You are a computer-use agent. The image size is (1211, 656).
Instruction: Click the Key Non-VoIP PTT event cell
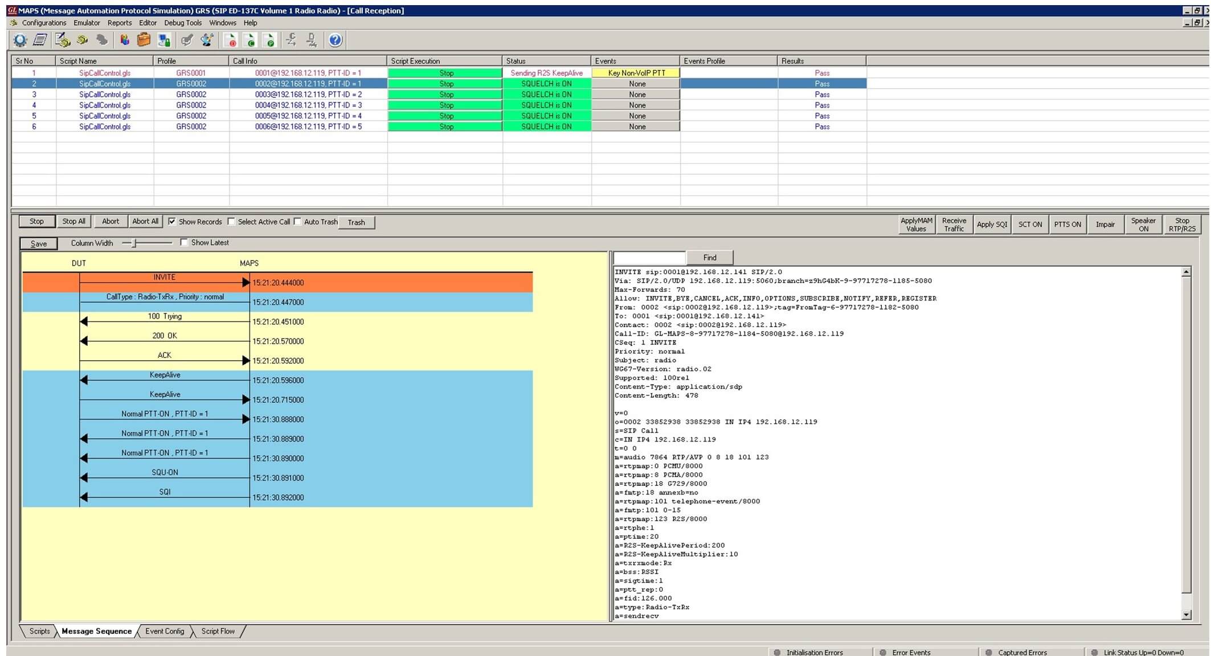click(636, 73)
